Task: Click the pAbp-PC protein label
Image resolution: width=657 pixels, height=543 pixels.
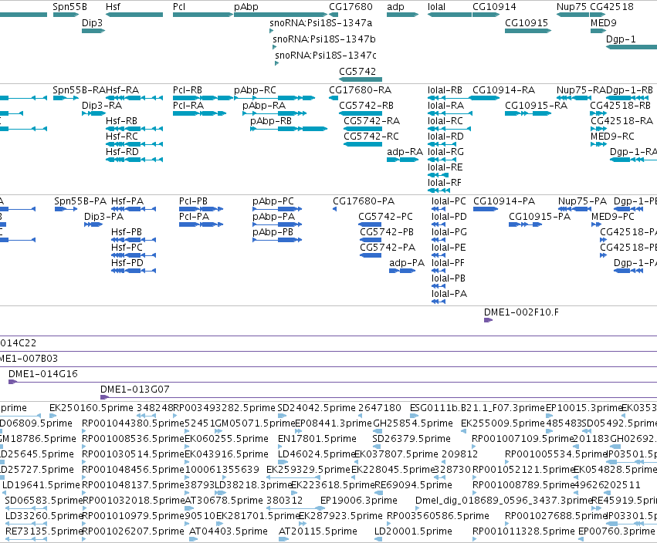Action: click(x=273, y=201)
